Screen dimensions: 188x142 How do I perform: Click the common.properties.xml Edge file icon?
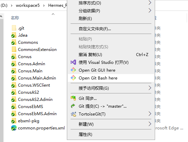click(14, 128)
